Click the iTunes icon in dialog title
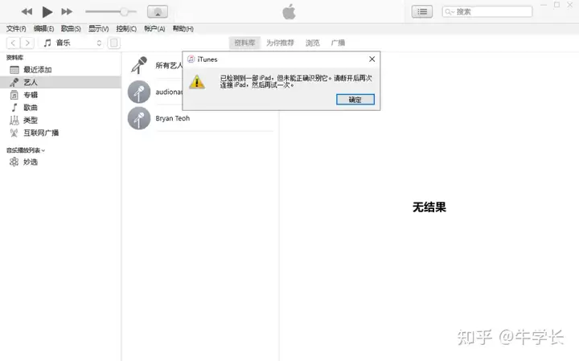Screen dimensions: 579x361 [x=191, y=59]
